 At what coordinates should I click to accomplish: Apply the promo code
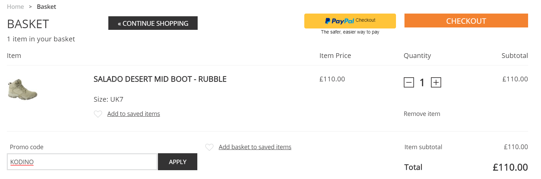pos(178,162)
